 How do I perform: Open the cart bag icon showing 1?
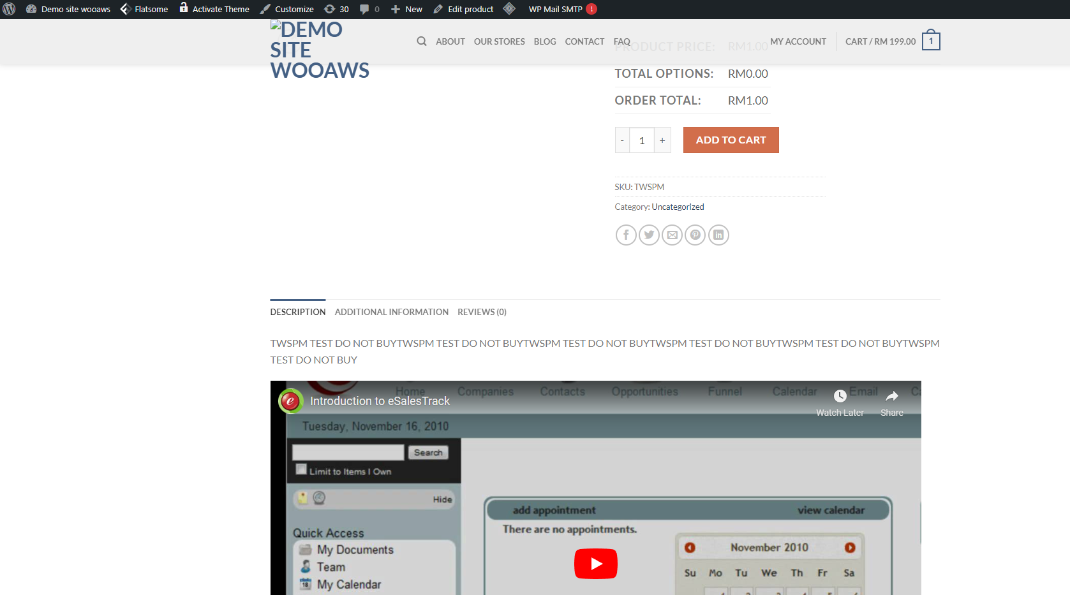pos(931,40)
